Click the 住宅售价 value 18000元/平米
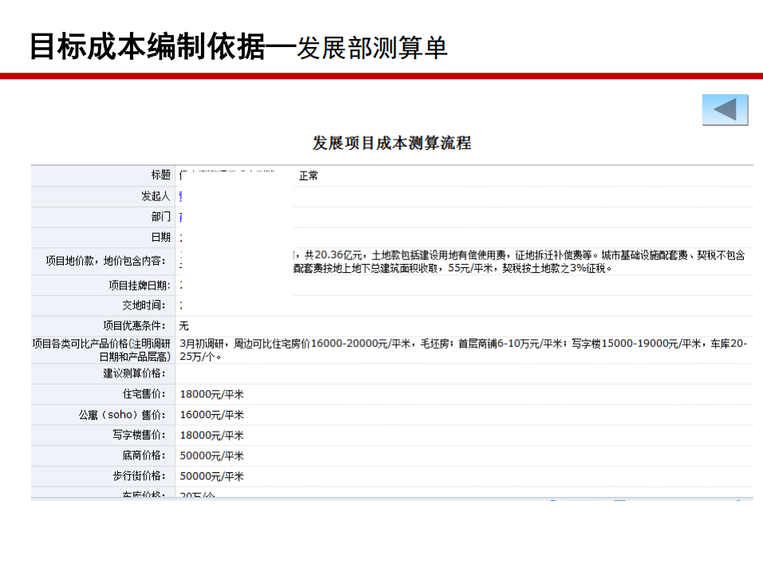The width and height of the screenshot is (763, 572). pyautogui.click(x=211, y=394)
